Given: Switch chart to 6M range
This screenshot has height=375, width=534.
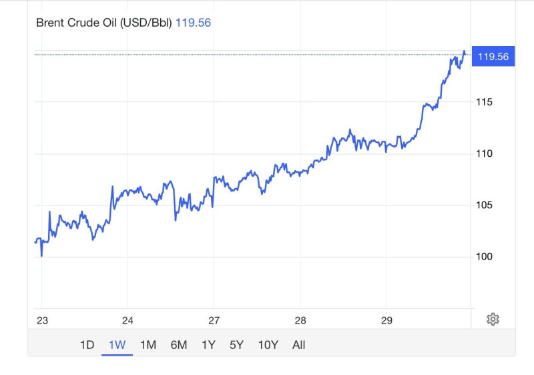Looking at the screenshot, I should click(x=178, y=345).
